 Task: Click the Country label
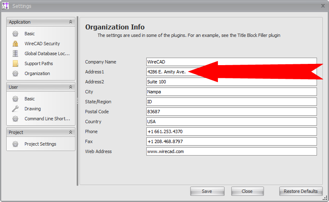pos(93,122)
